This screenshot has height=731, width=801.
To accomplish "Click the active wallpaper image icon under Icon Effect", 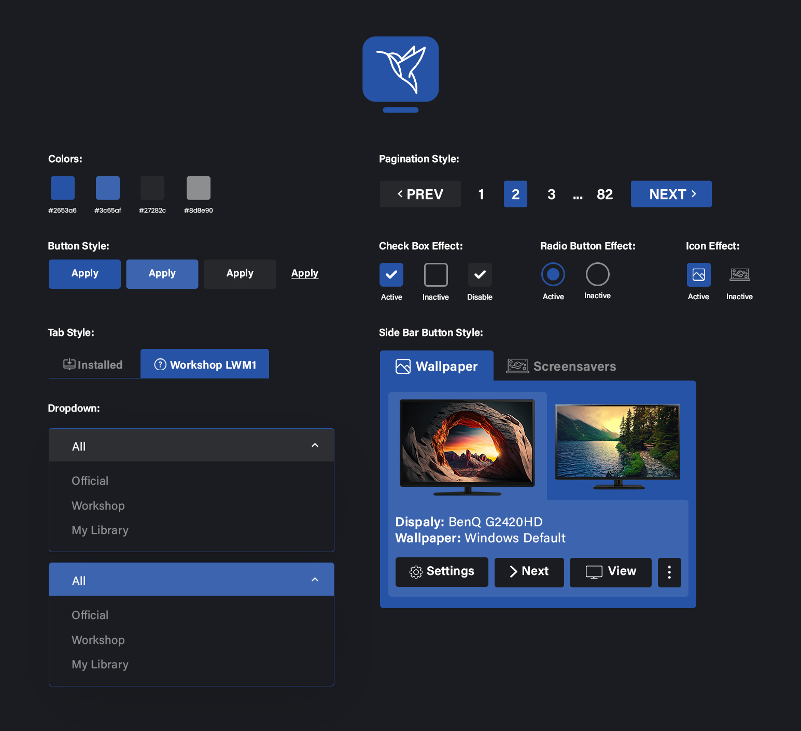I will 698,274.
